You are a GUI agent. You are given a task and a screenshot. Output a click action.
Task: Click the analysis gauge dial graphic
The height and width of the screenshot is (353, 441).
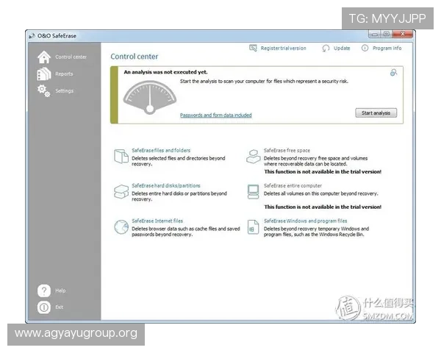click(x=149, y=97)
